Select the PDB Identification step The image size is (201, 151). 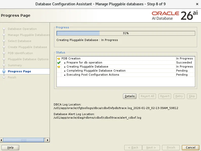(x=20, y=53)
